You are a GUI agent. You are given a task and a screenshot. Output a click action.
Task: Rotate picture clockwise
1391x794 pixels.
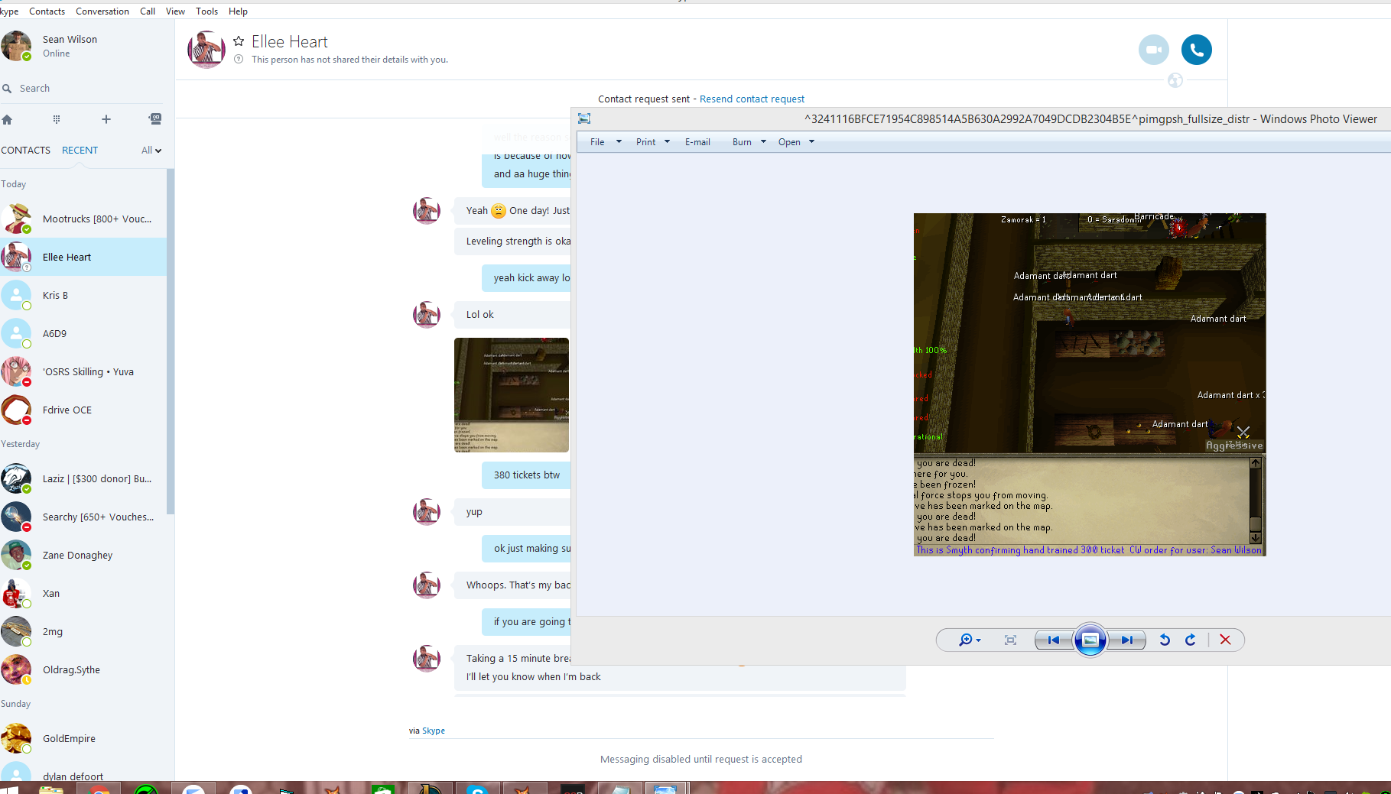pyautogui.click(x=1191, y=640)
